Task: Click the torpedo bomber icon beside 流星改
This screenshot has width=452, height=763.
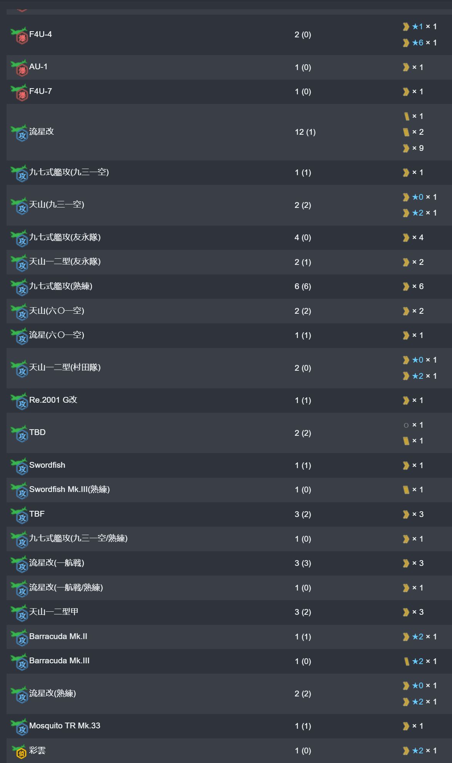Action: point(19,132)
